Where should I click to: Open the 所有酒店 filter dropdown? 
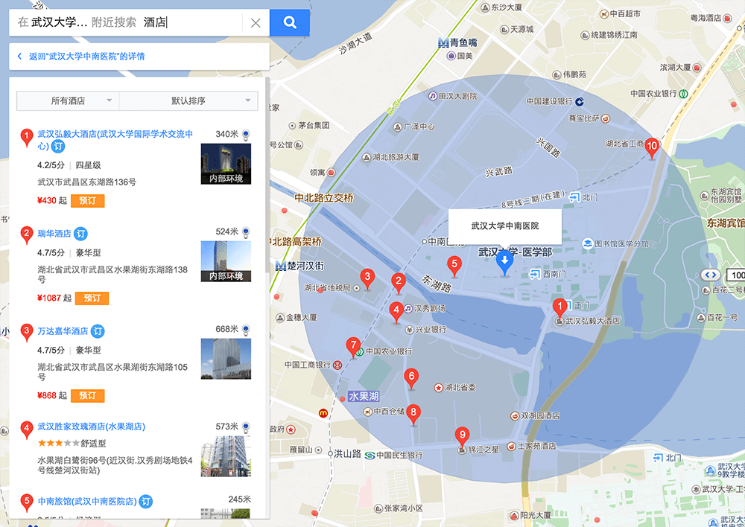click(x=68, y=100)
